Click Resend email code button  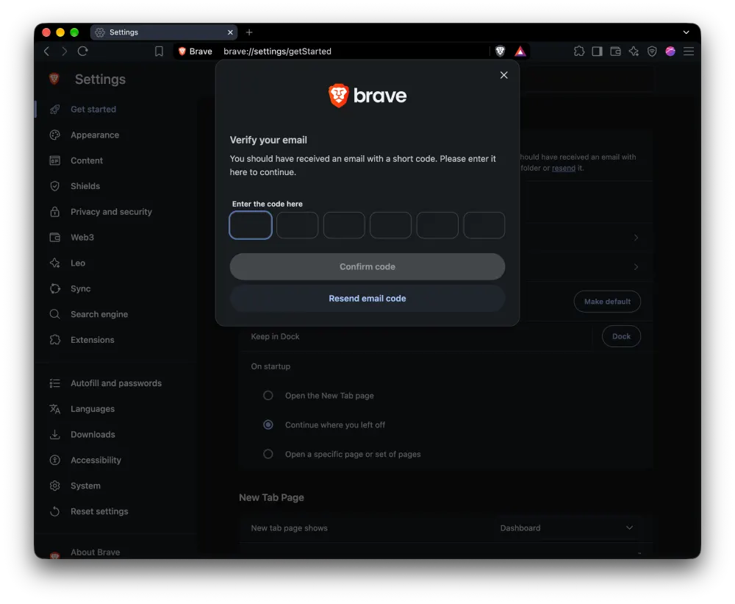(367, 299)
